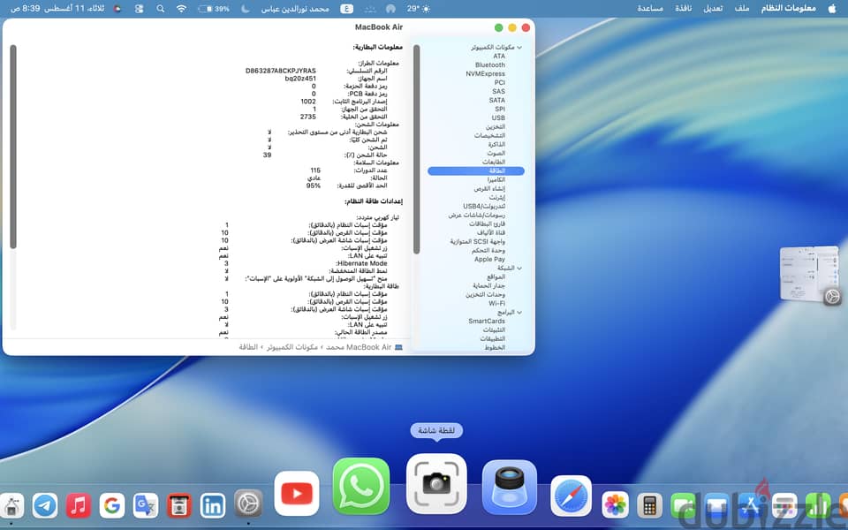Image resolution: width=848 pixels, height=530 pixels.
Task: Select إيثرنت (Ethernet) in sidebar
Action: tap(497, 197)
